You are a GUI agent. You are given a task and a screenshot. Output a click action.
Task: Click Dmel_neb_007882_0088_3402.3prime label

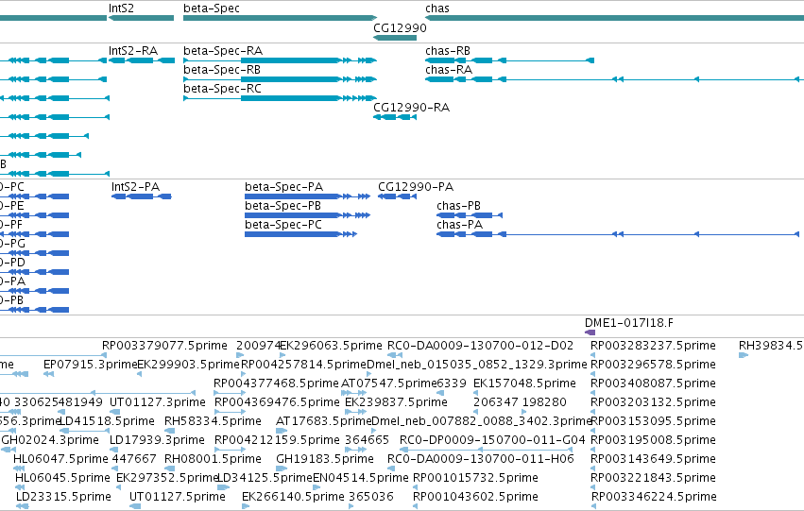[x=482, y=422]
